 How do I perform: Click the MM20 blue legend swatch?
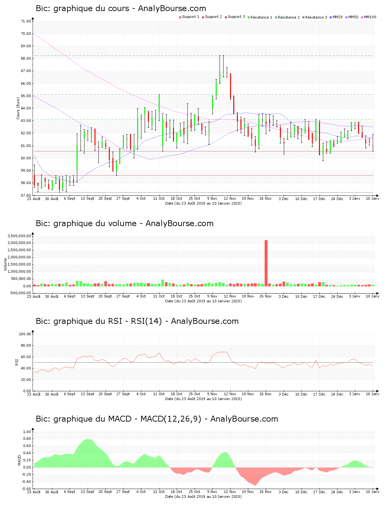pyautogui.click(x=331, y=17)
